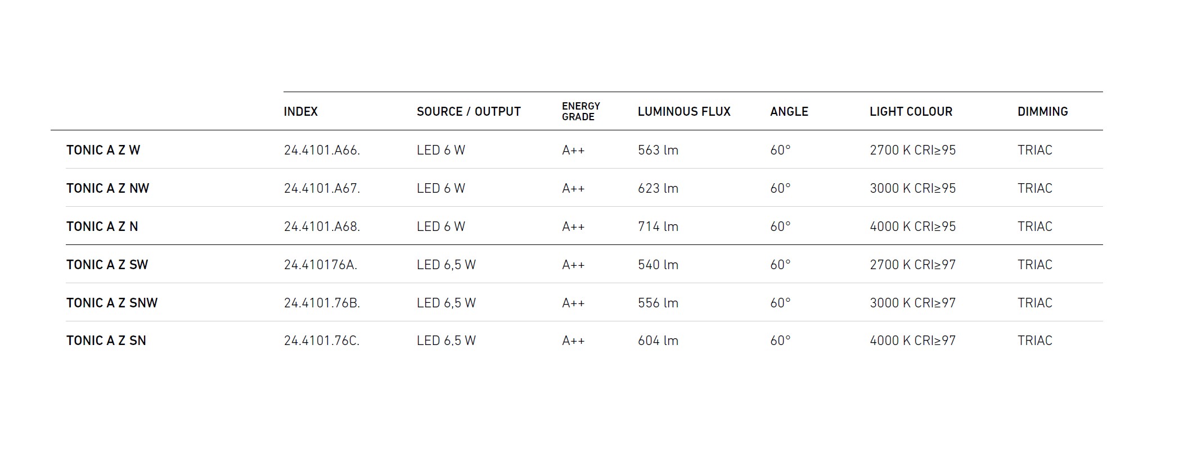Select index code 24.4101.76B.

(322, 303)
